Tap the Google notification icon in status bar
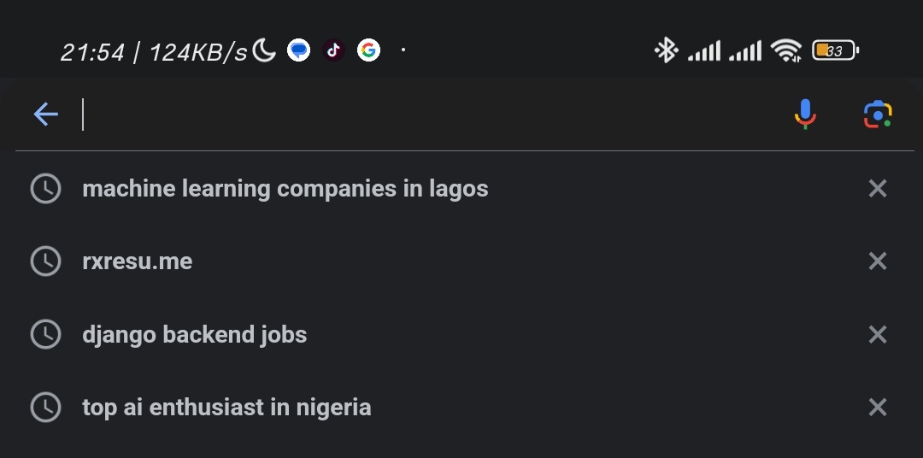 click(x=368, y=50)
